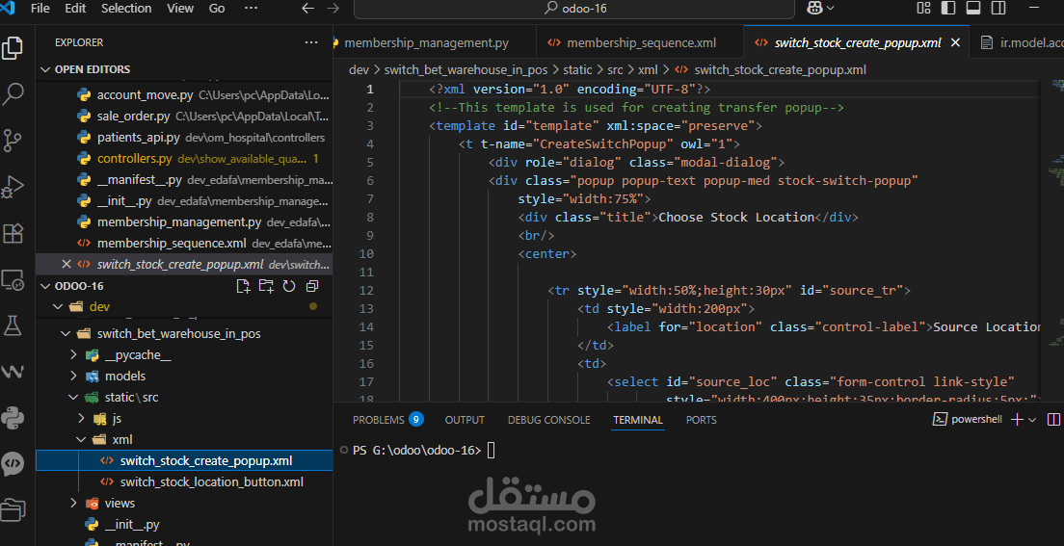Open the Extensions view

tap(13, 233)
